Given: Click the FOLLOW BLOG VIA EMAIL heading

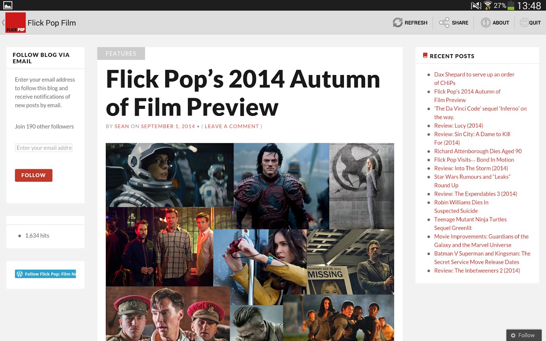Looking at the screenshot, I should [x=41, y=58].
